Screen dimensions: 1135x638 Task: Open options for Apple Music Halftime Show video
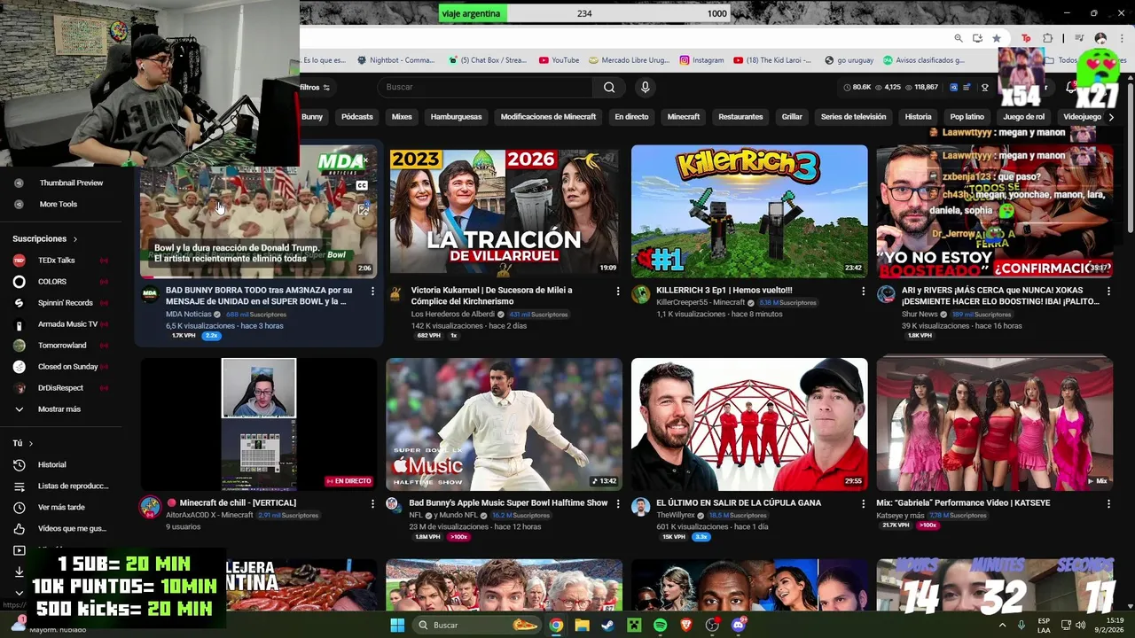(618, 503)
